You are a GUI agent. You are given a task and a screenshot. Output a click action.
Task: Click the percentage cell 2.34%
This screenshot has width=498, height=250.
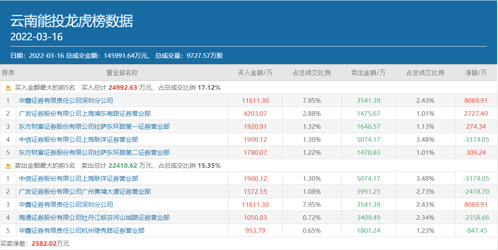pyautogui.click(x=425, y=218)
